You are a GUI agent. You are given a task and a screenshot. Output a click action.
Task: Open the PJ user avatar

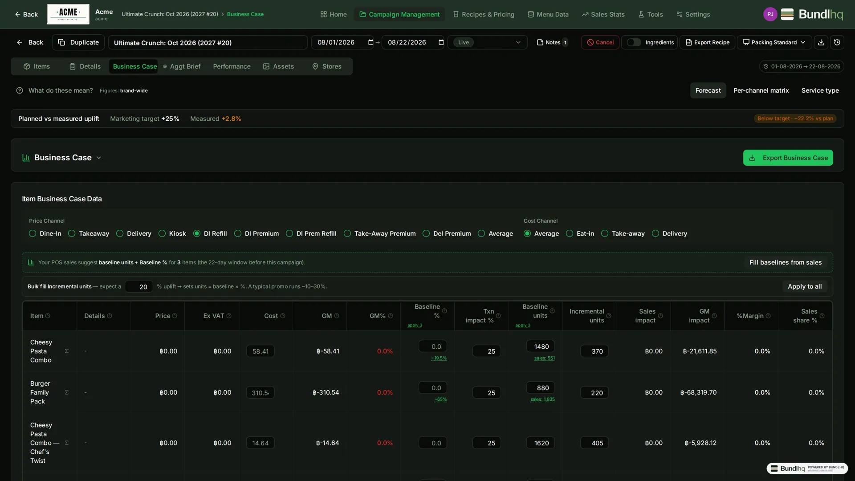click(x=770, y=14)
